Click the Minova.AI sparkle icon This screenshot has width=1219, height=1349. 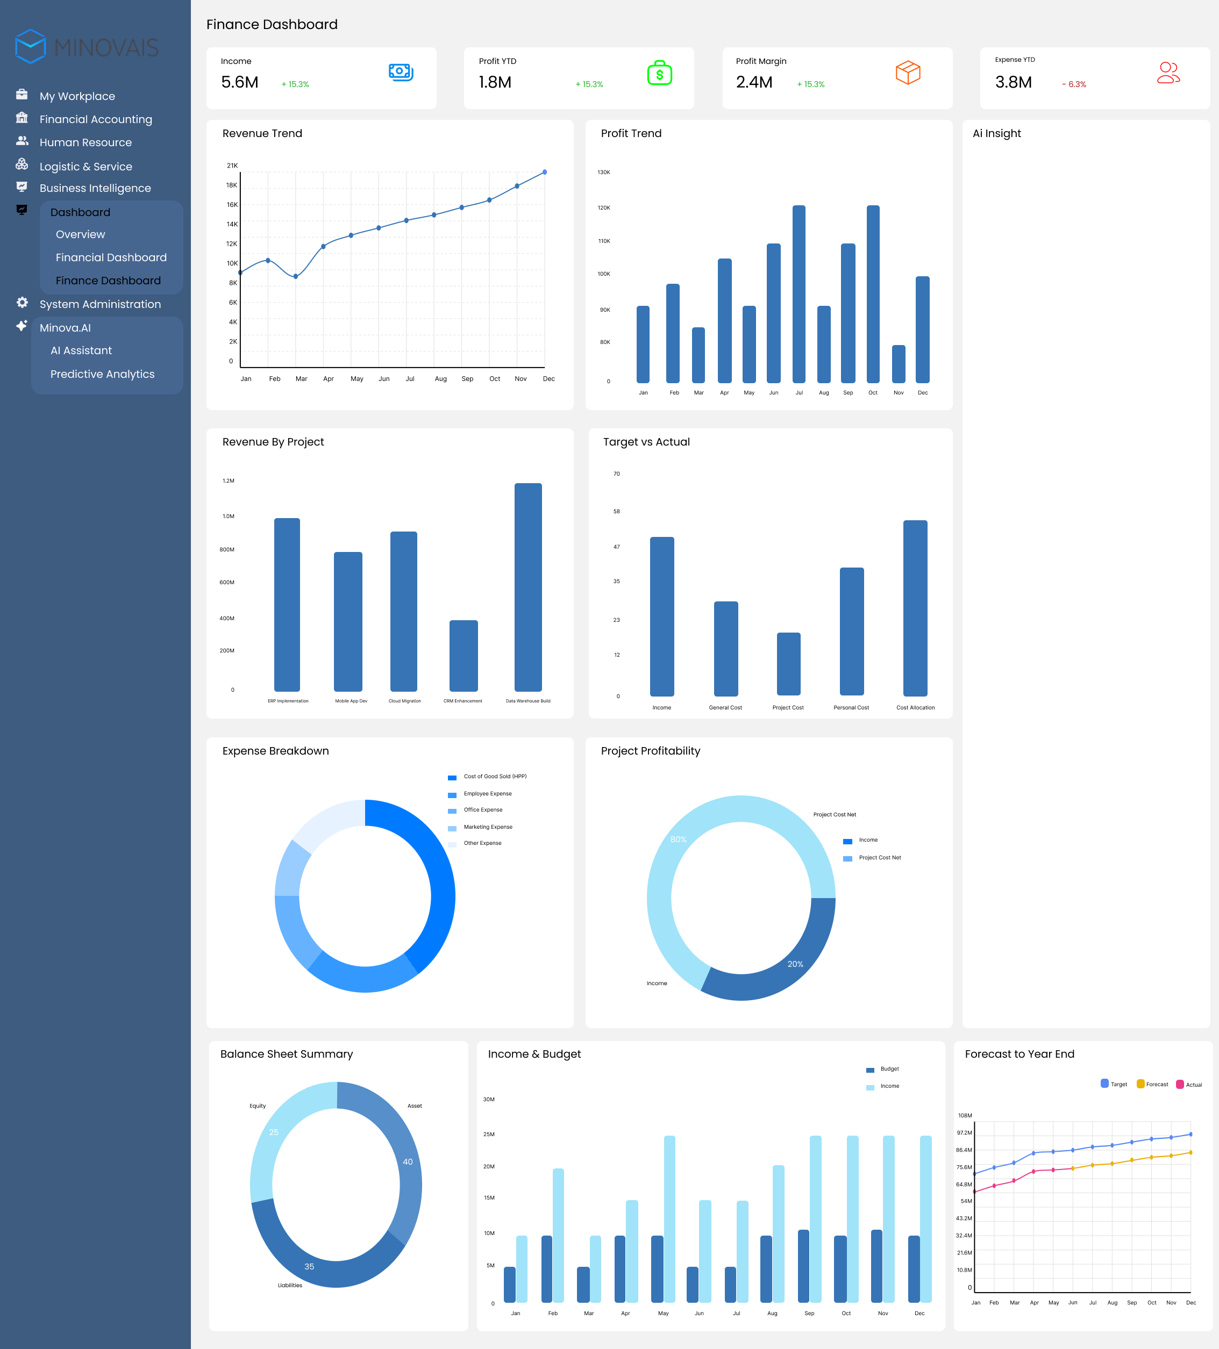[22, 326]
